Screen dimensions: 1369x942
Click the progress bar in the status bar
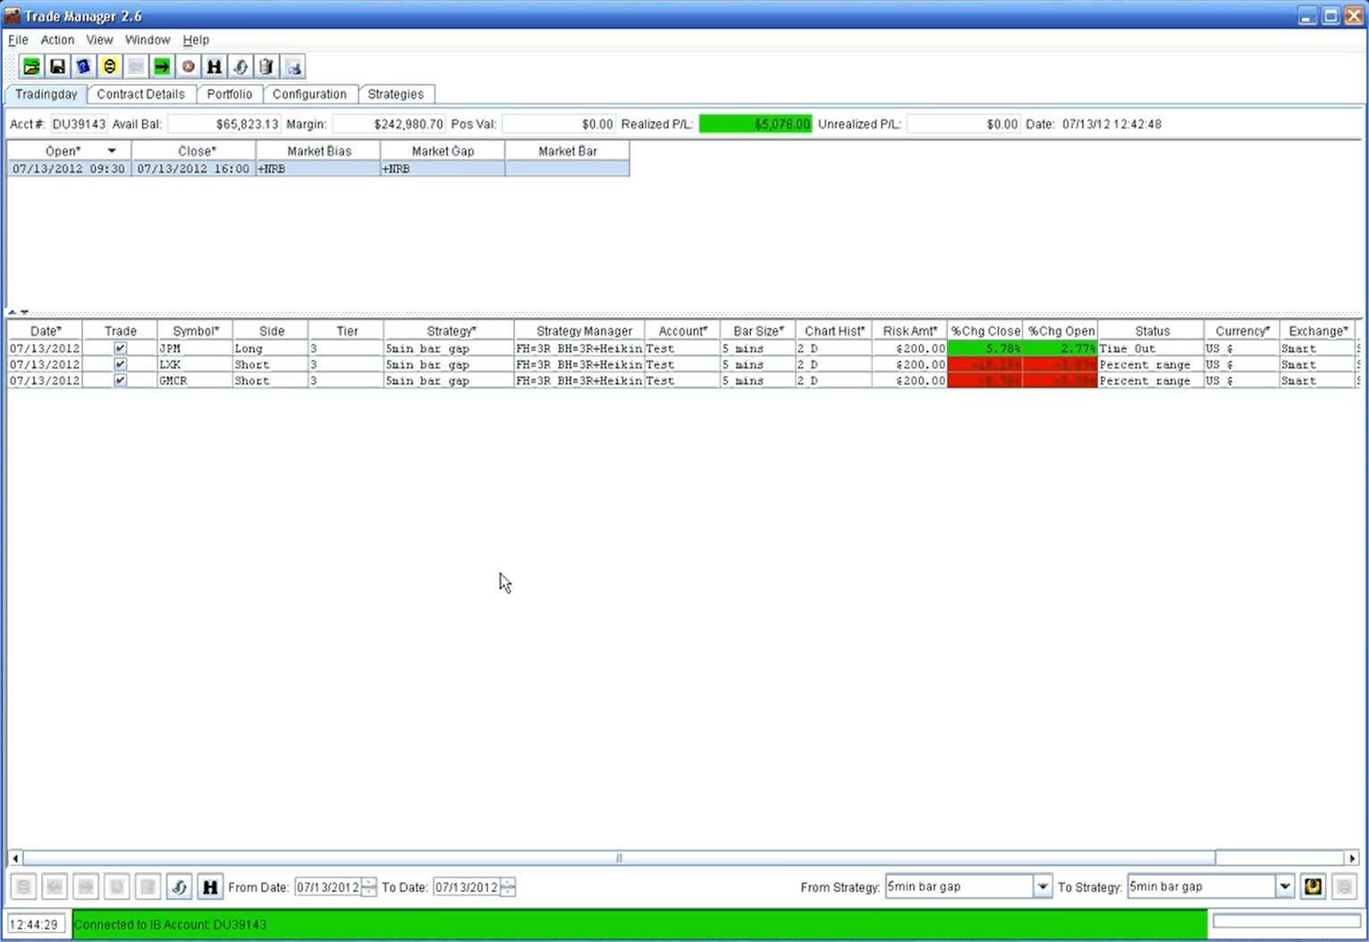[x=1287, y=921]
